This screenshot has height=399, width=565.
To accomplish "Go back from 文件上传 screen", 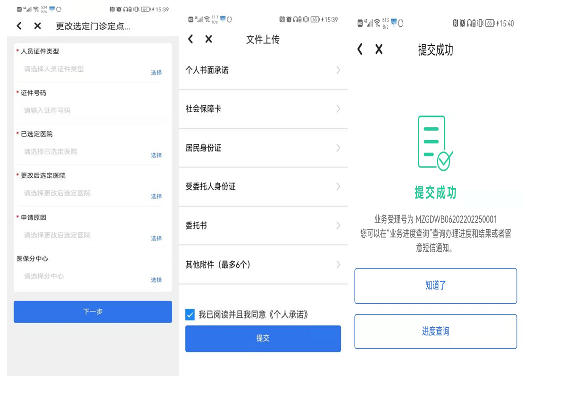I will pyautogui.click(x=191, y=39).
